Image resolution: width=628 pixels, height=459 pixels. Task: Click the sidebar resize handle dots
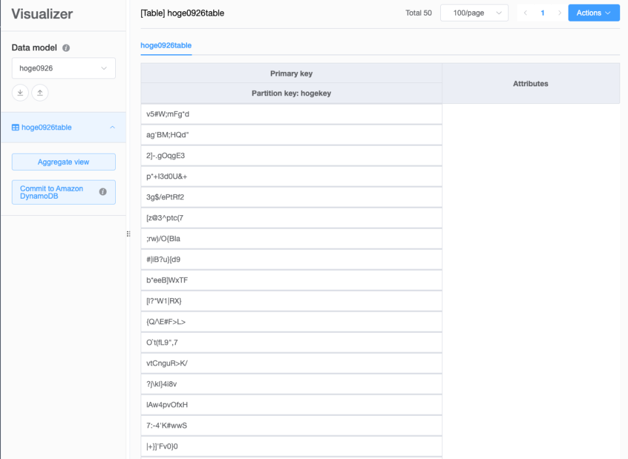(128, 233)
